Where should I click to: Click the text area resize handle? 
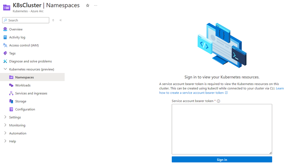tap(270, 153)
